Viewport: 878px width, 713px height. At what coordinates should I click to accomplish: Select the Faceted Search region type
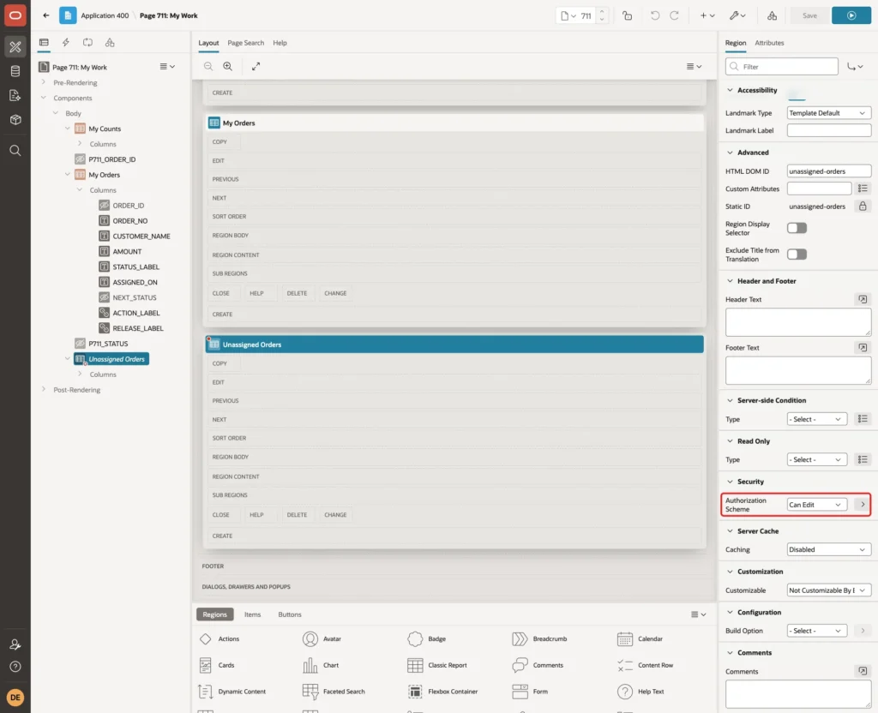click(x=334, y=692)
